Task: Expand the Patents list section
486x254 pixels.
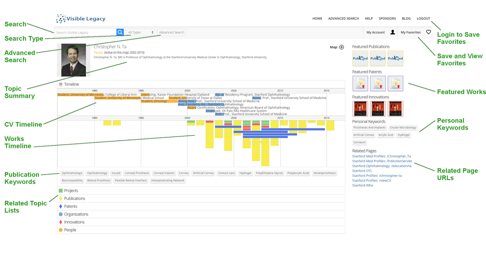Action: click(71, 206)
